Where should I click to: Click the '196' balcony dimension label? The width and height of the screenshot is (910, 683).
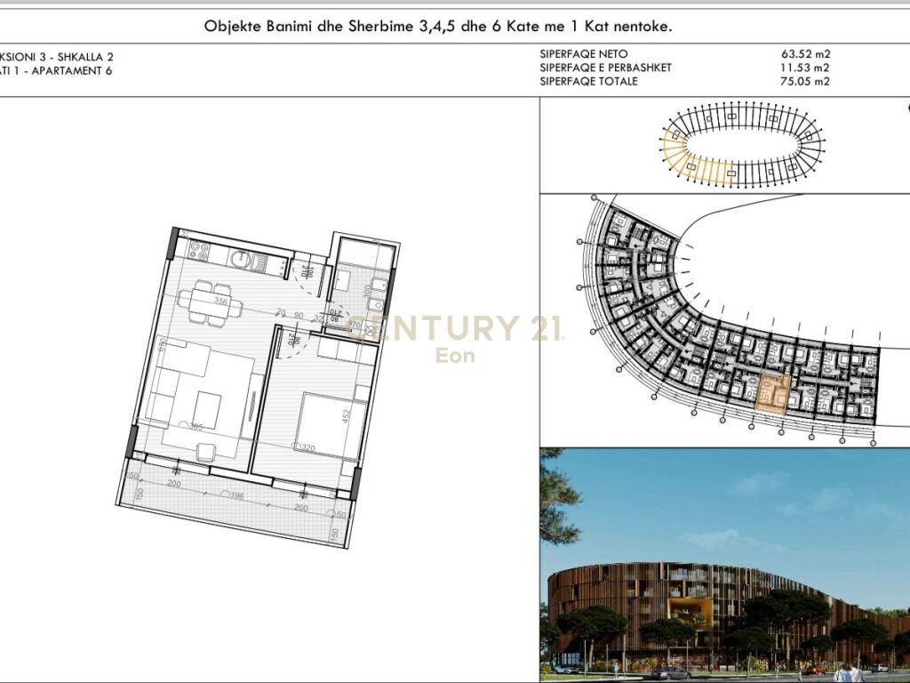[x=236, y=496]
